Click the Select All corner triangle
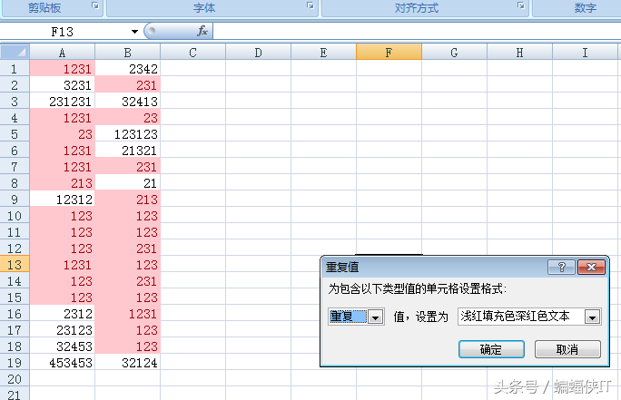The image size is (621, 400). (15, 52)
